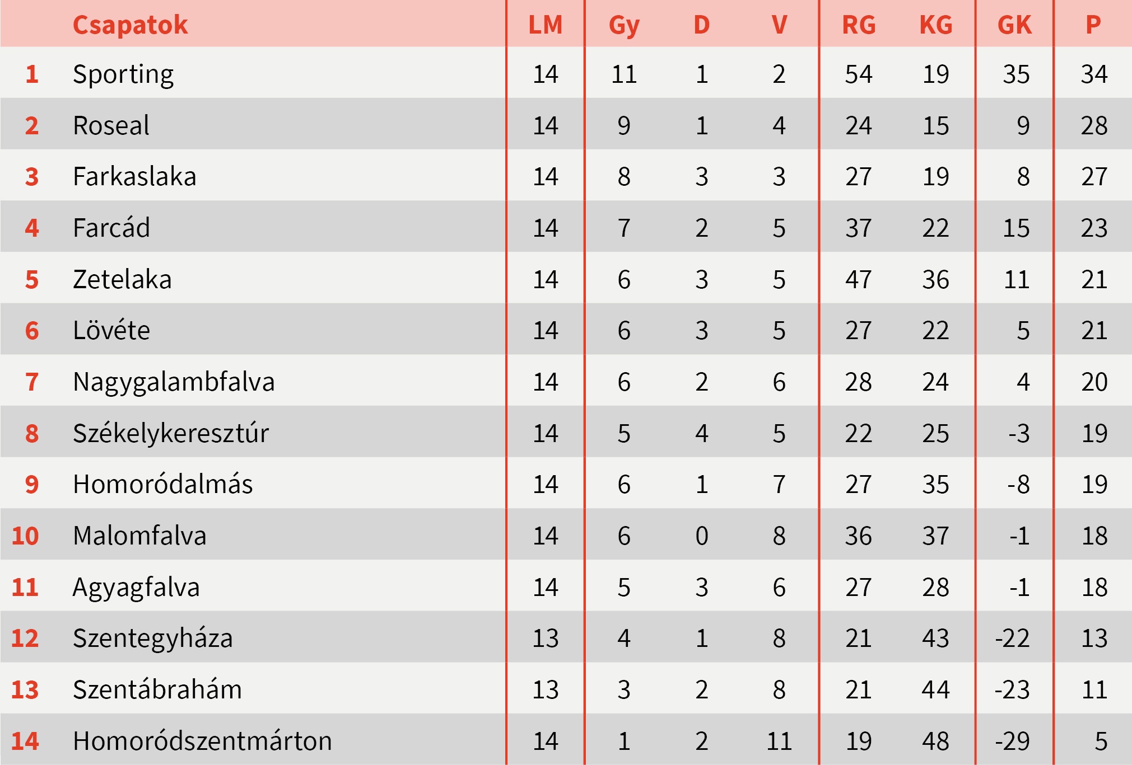The image size is (1132, 765).
Task: Select the LM column header
Action: point(545,25)
